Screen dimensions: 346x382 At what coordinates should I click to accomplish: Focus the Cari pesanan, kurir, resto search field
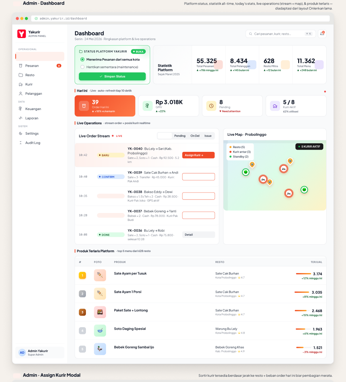pyautogui.click(x=280, y=34)
